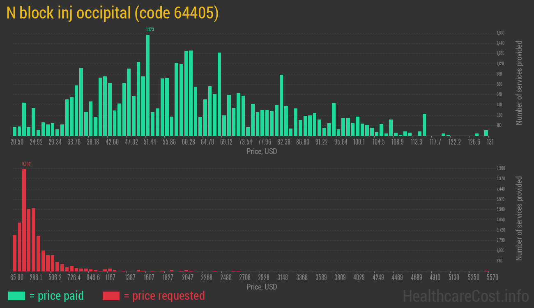Viewport: 534px width, 308px height.
Task: Select the tallest red bar labeled 9,232
Action: (x=24, y=220)
